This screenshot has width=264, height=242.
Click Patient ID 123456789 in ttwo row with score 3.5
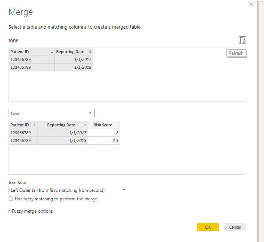[x=23, y=141]
